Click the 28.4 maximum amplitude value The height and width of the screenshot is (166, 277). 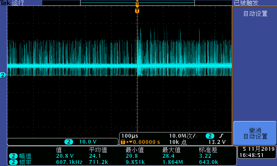(168, 156)
